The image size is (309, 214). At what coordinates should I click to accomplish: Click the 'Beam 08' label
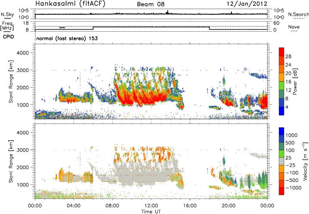pos(151,4)
